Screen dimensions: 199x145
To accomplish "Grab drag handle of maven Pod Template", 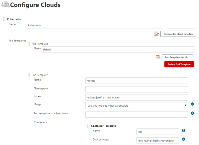I will click(x=29, y=75).
